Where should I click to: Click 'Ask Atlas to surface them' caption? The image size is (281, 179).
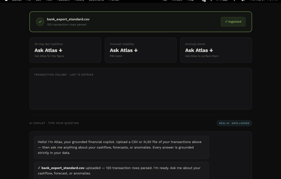pyautogui.click(x=202, y=56)
